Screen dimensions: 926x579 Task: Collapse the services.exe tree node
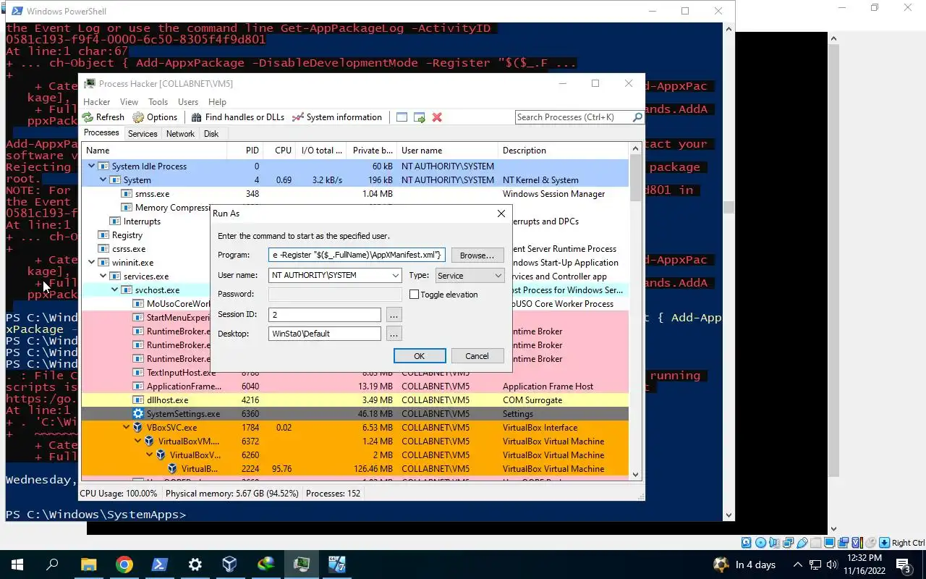point(103,276)
